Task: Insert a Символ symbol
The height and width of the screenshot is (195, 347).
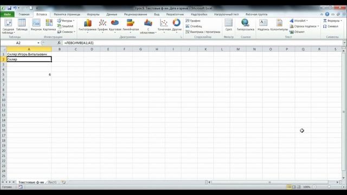Action: [331, 26]
